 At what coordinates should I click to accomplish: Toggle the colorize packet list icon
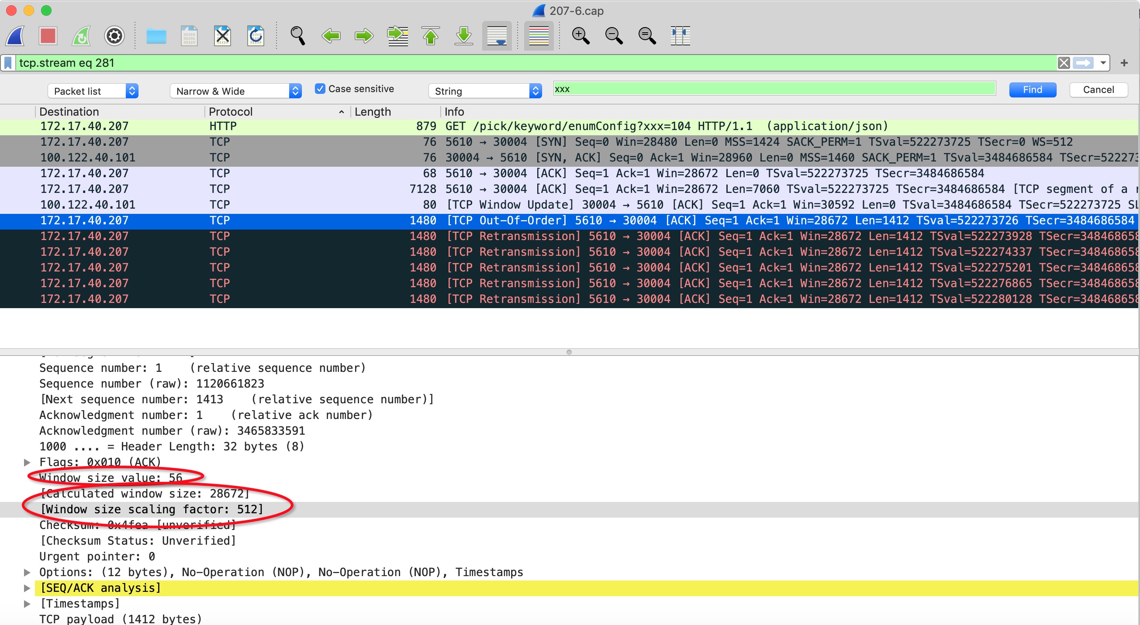[539, 36]
